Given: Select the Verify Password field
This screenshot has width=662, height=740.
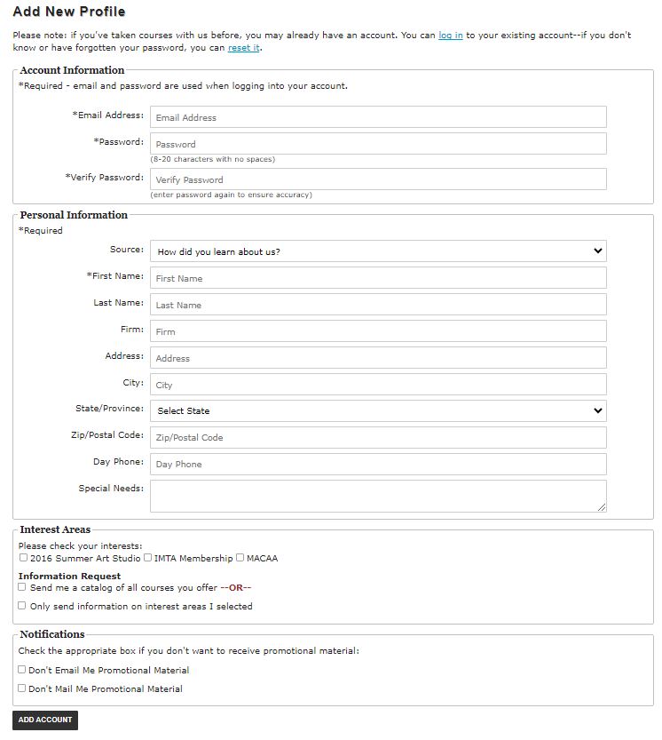Looking at the screenshot, I should [x=378, y=179].
